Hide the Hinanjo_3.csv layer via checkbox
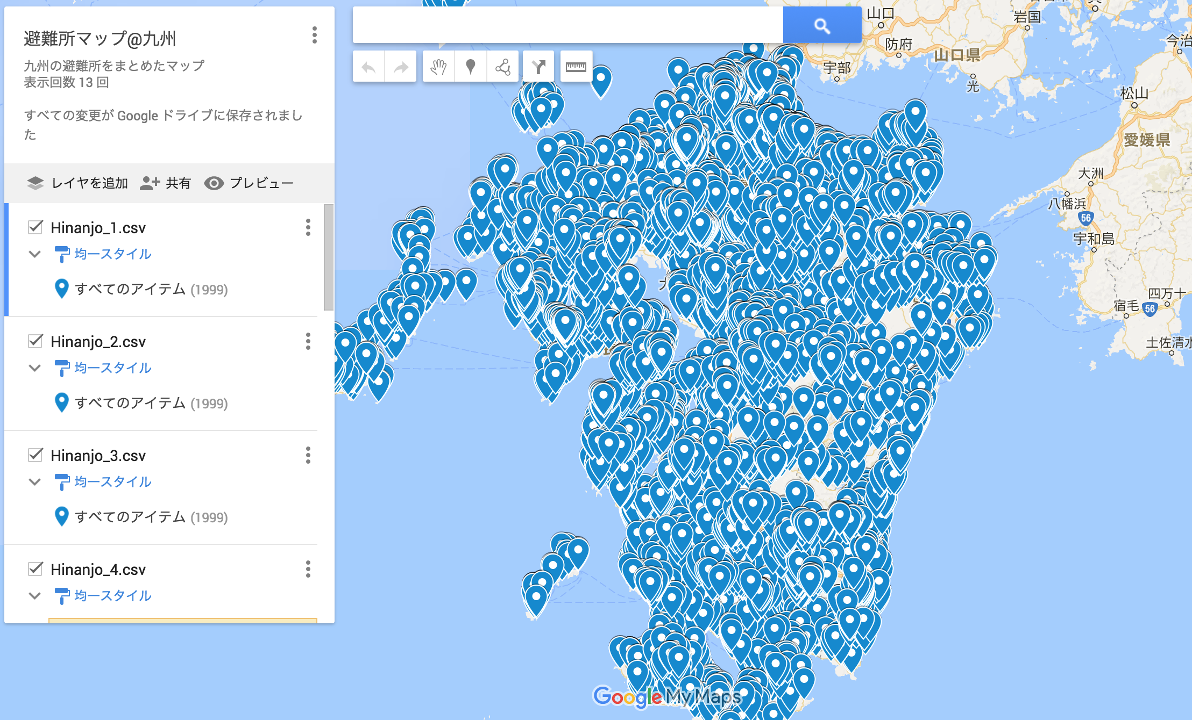Image resolution: width=1192 pixels, height=720 pixels. click(x=36, y=455)
